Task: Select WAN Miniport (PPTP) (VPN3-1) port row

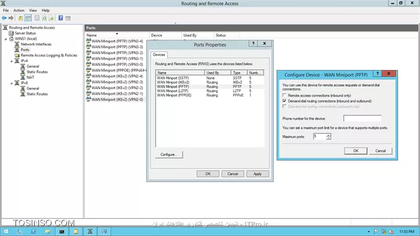Action: (x=117, y=59)
